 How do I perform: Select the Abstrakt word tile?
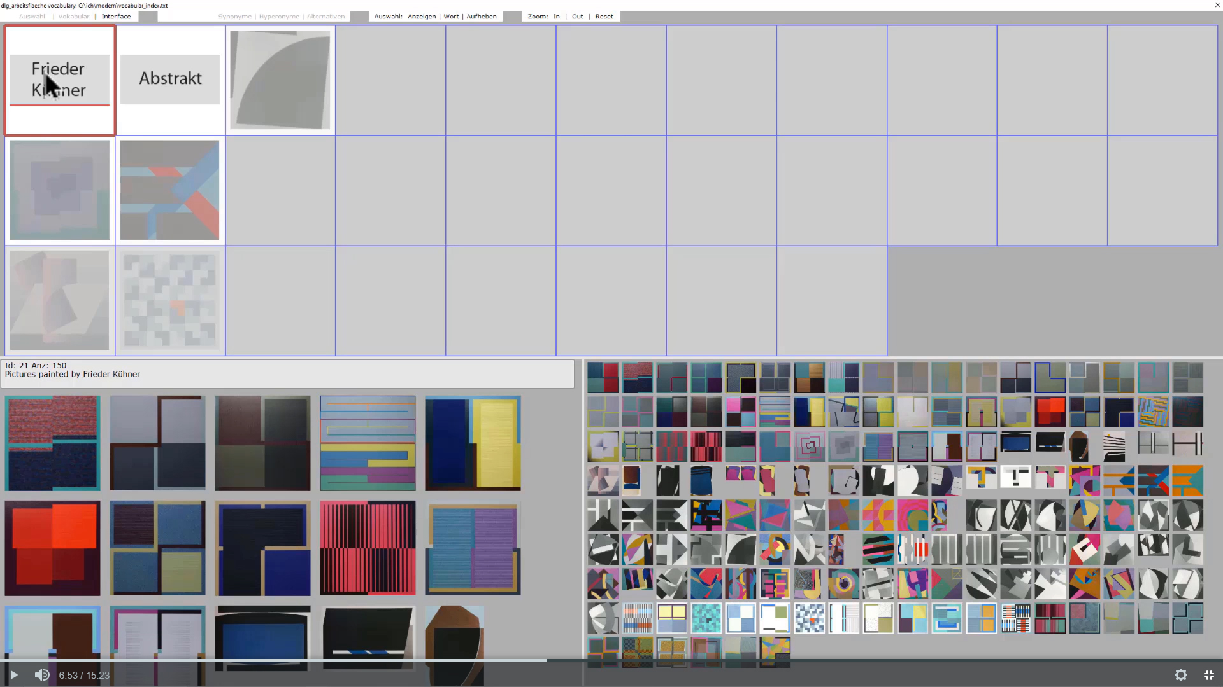pos(170,80)
